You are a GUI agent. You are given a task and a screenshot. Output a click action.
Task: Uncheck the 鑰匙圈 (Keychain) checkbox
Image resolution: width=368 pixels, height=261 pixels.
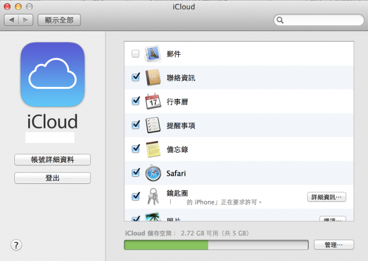pyautogui.click(x=136, y=196)
